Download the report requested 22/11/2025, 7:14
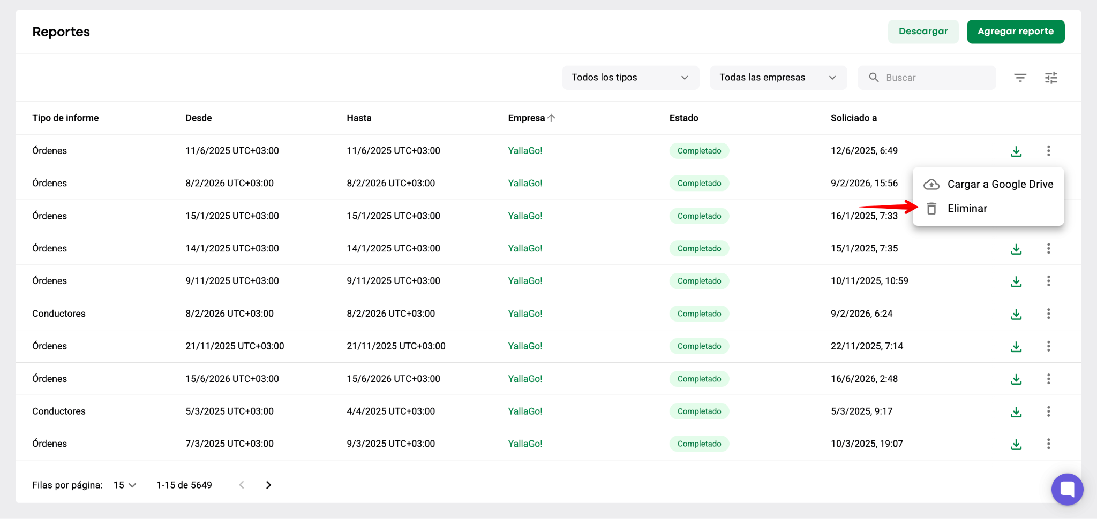 (x=1016, y=347)
